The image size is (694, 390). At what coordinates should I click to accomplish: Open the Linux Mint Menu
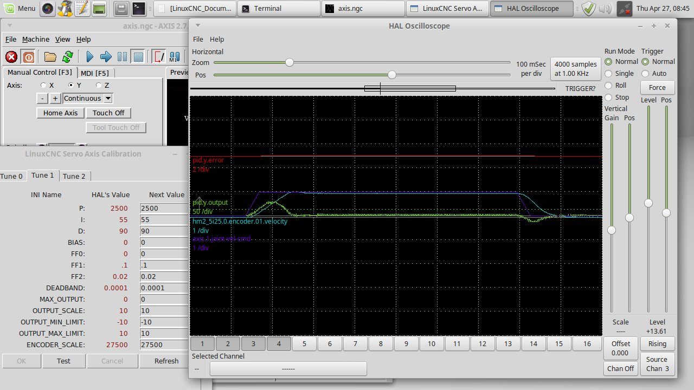(x=19, y=8)
